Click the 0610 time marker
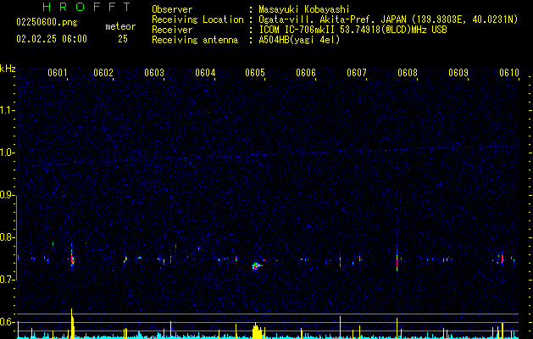 [x=509, y=73]
